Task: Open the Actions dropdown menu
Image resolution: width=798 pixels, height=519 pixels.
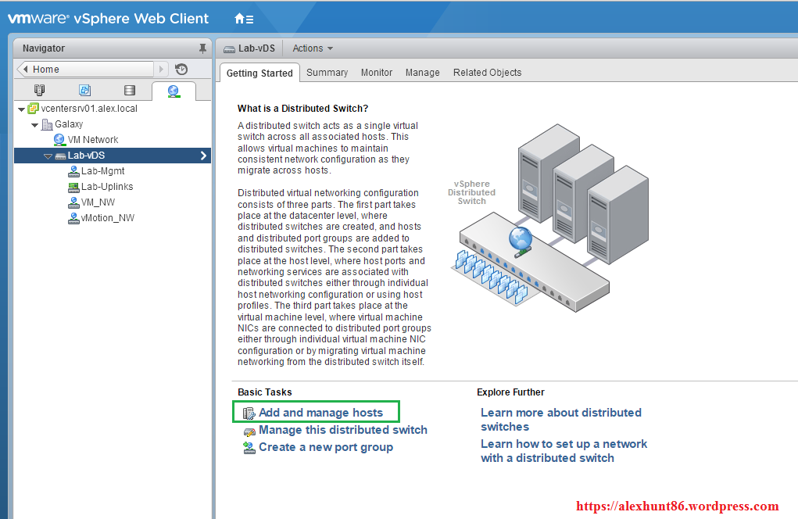Action: (x=313, y=48)
